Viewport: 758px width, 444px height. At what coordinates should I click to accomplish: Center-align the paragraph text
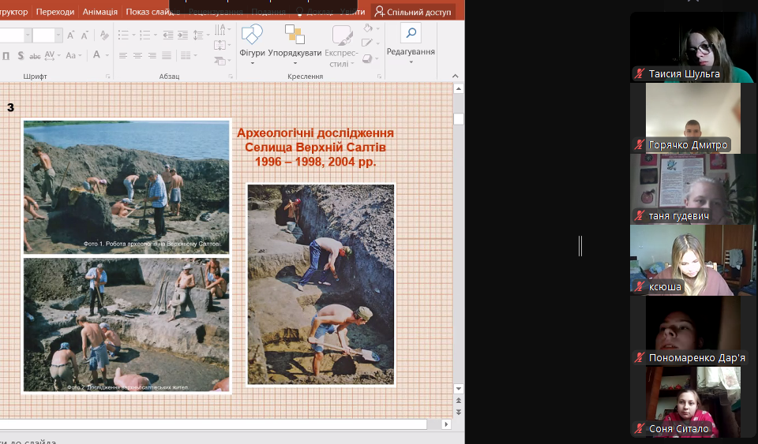point(137,55)
